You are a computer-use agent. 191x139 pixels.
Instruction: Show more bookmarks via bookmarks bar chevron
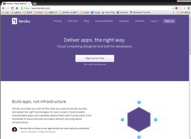pyautogui.click(x=173, y=12)
